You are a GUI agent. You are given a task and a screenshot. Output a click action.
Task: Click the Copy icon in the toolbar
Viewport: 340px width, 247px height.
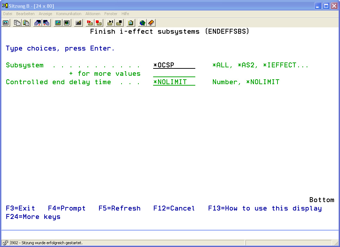pos(17,23)
